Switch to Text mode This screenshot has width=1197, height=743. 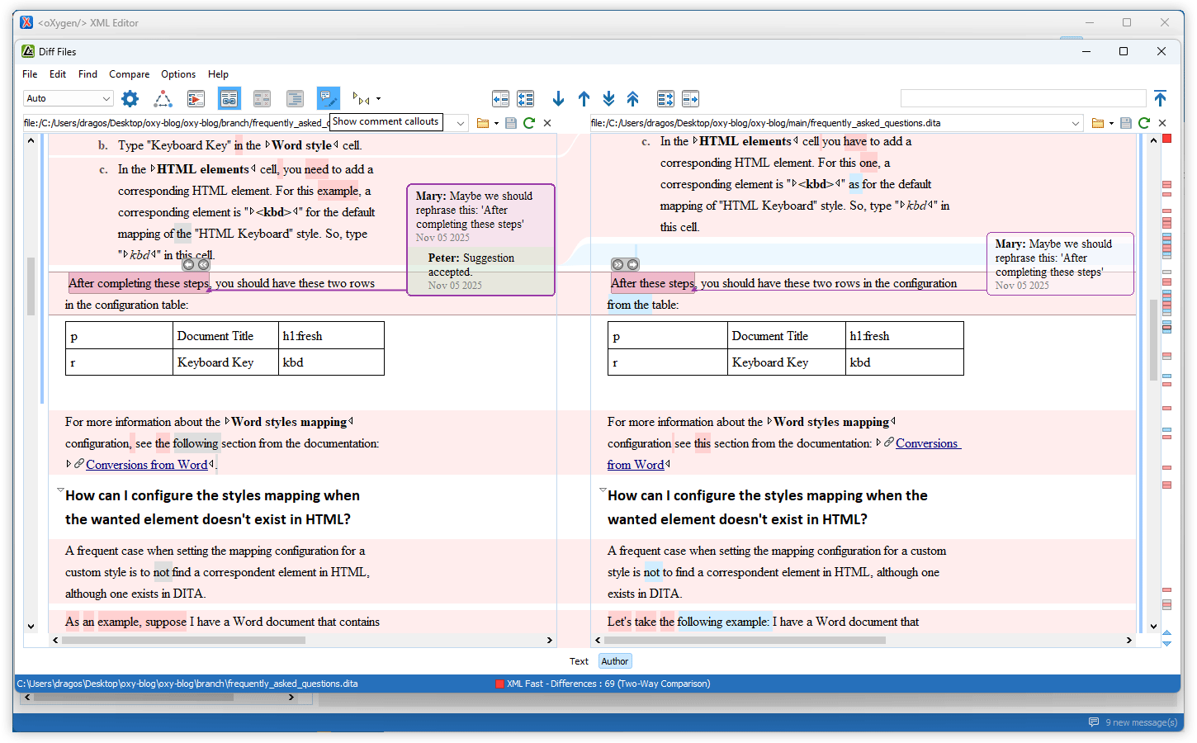pos(579,661)
